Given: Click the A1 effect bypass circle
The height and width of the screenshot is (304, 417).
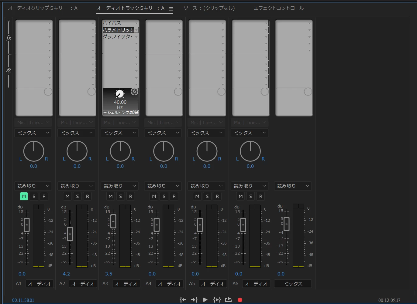Looking at the screenshot, I should [48, 92].
